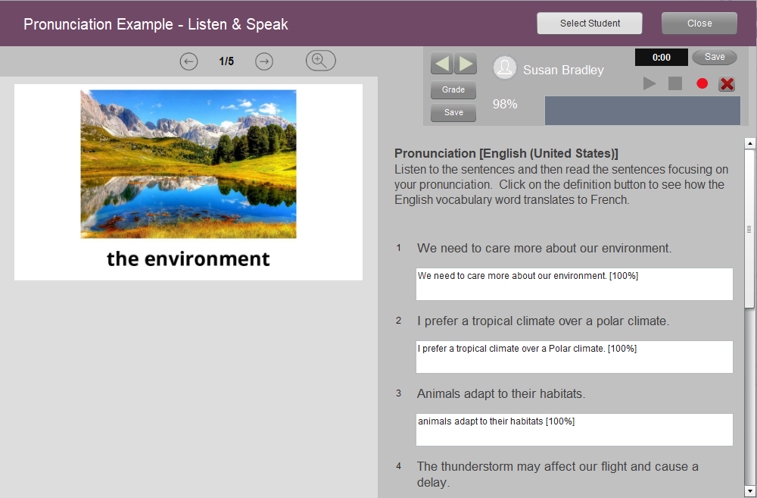This screenshot has height=498, width=757.
Task: Click the Grade button
Action: (x=453, y=90)
